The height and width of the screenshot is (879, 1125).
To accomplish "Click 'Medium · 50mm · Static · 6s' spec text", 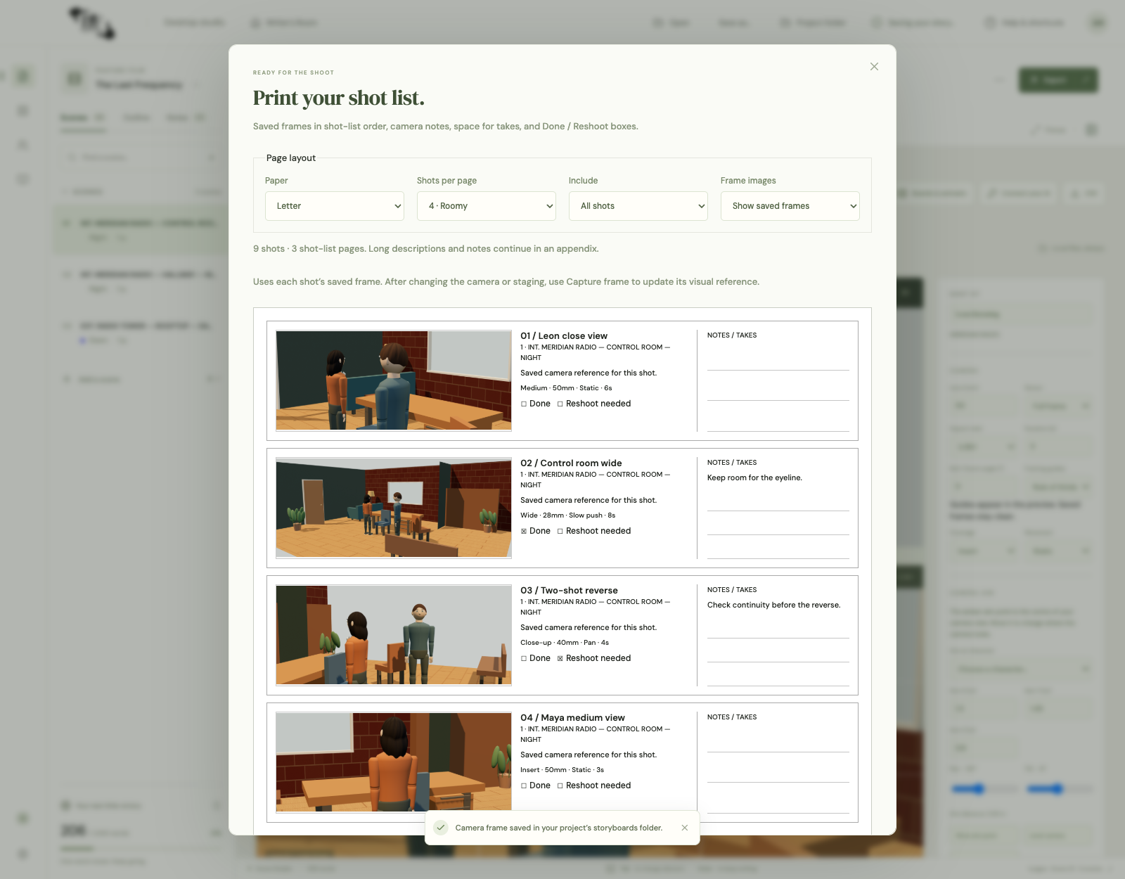I will pyautogui.click(x=566, y=388).
